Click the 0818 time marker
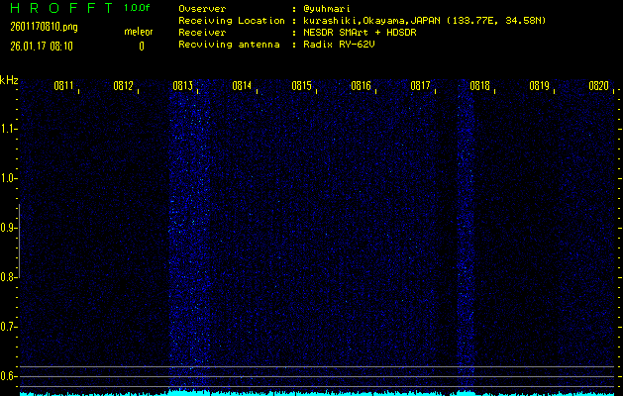Screen dimensions: 623x396 pos(479,86)
